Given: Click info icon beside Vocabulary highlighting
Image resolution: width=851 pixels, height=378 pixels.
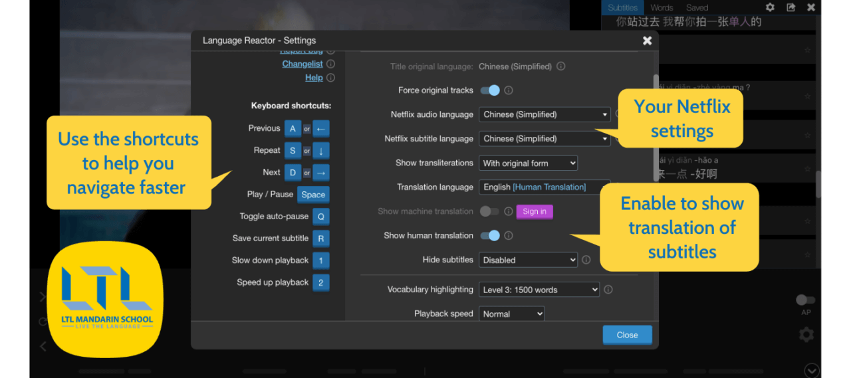Looking at the screenshot, I should [608, 290].
